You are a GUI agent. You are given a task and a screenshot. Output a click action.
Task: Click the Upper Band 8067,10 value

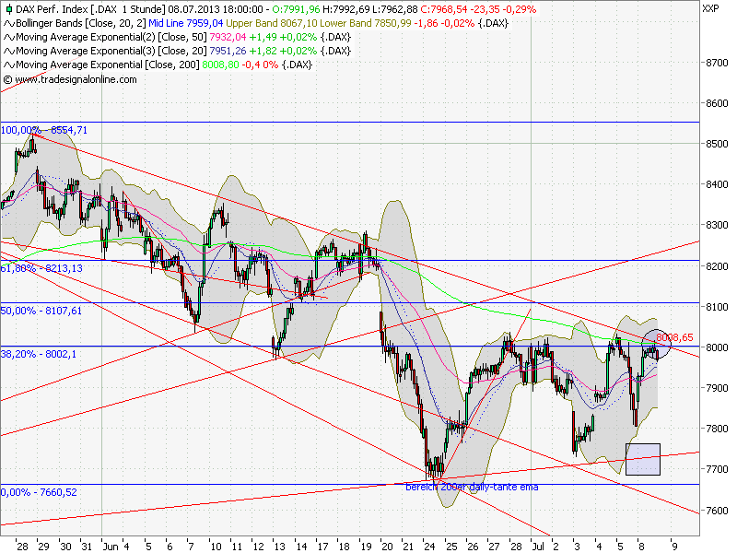click(x=271, y=24)
